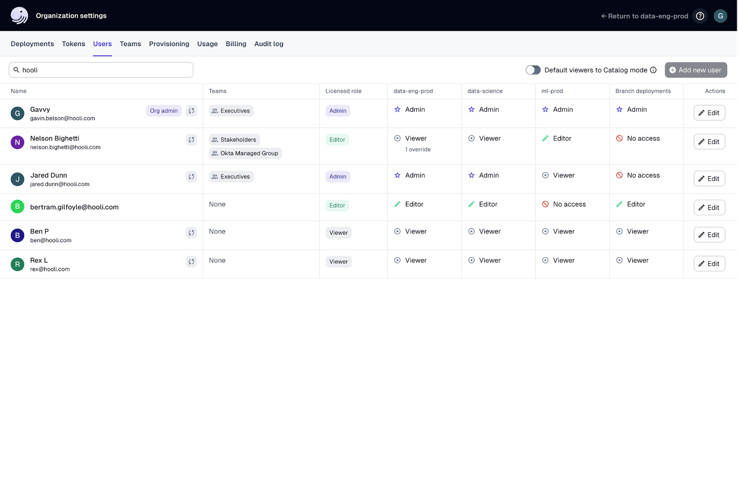Click the sync icon in Gavvy's row
The height and width of the screenshot is (482, 738).
191,111
